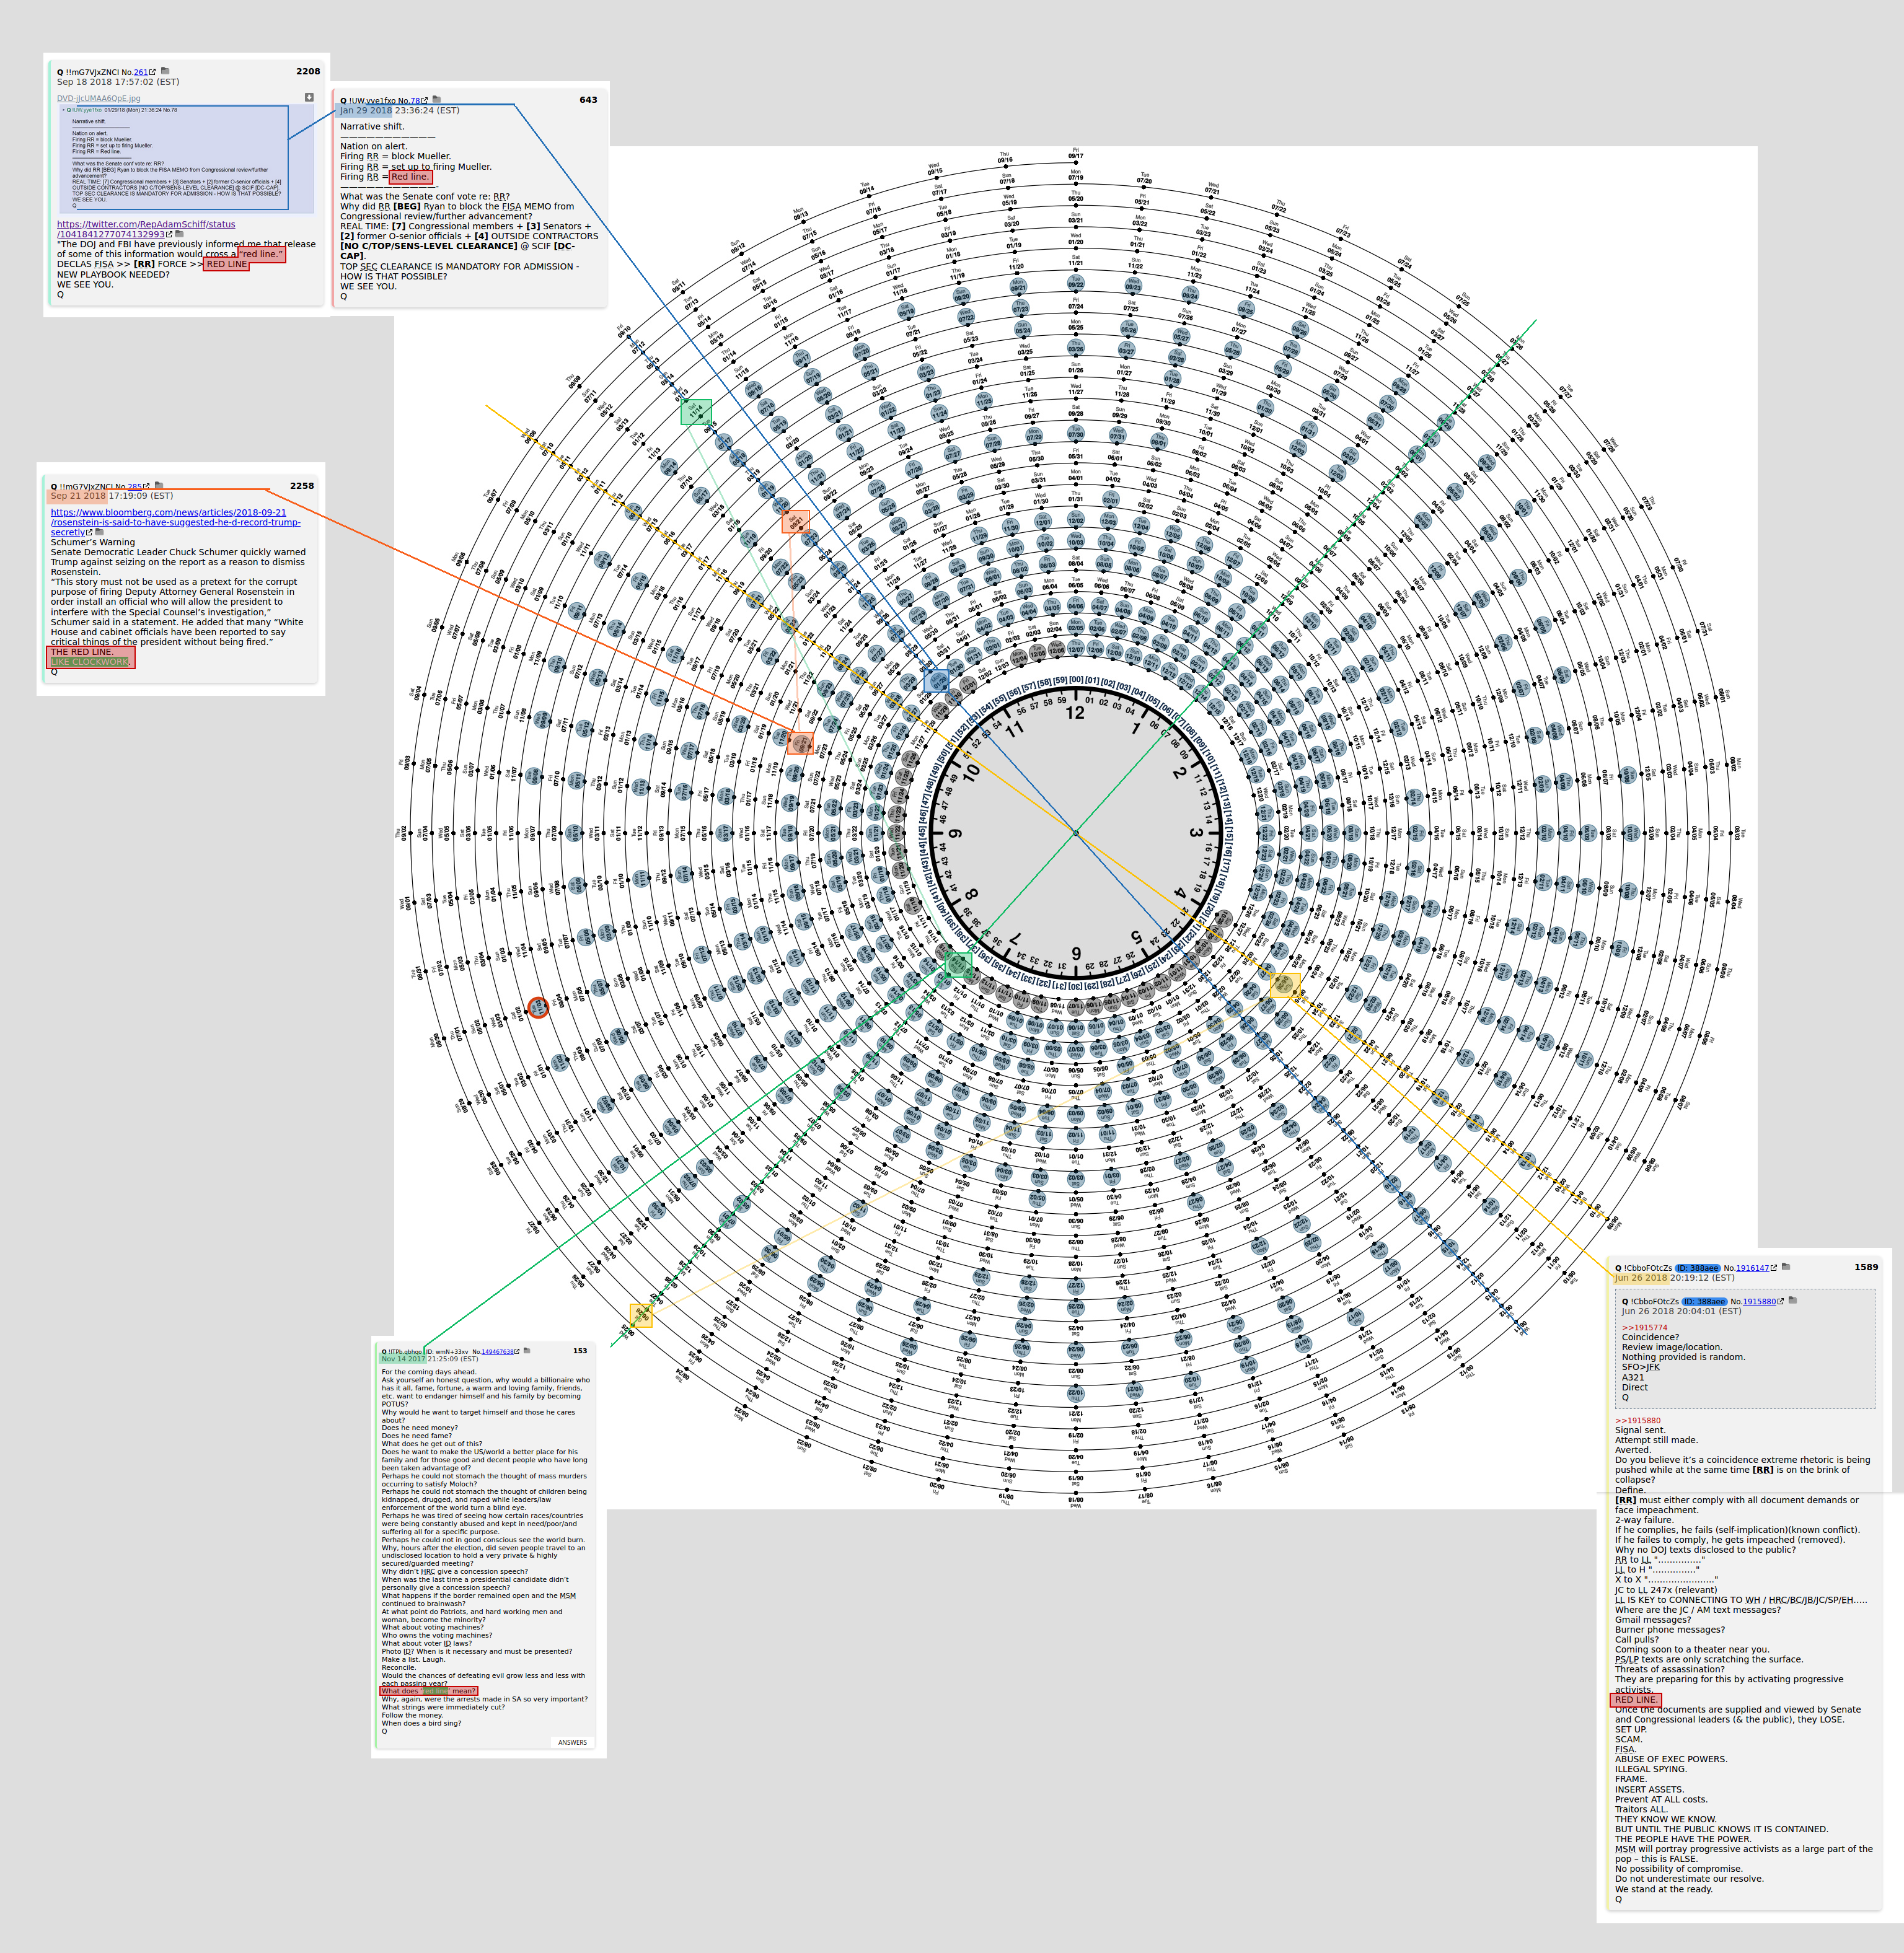This screenshot has height=1953, width=1904.
Task: Click external-link icon beside No.285
Action: click(x=147, y=487)
